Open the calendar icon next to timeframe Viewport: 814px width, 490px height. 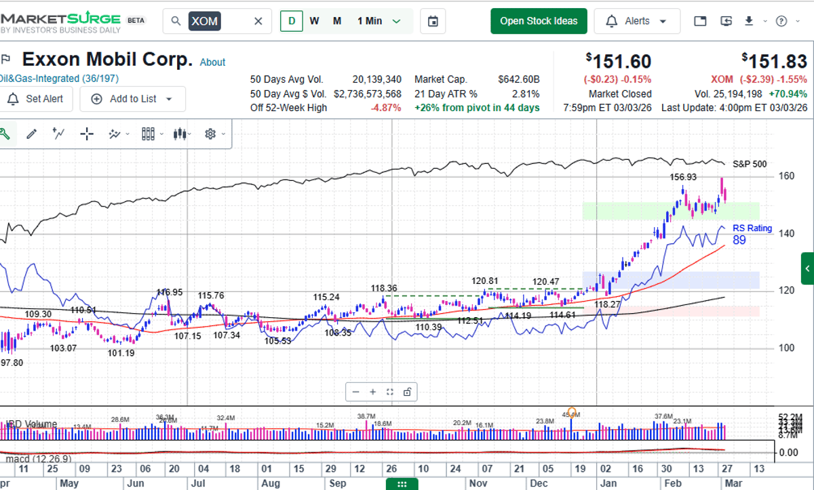point(433,21)
